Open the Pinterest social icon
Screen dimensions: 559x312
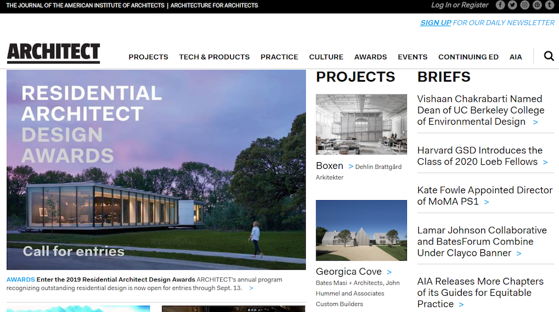click(x=537, y=5)
